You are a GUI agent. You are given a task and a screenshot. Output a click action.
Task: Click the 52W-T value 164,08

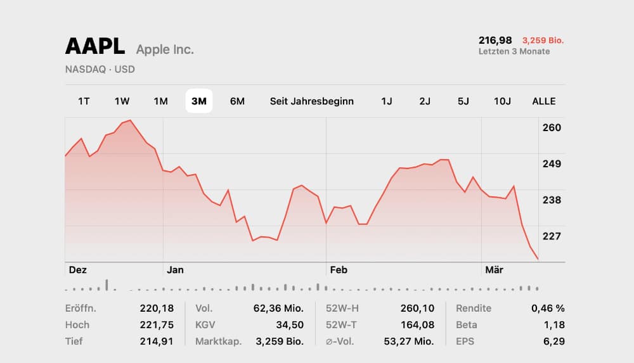click(417, 324)
